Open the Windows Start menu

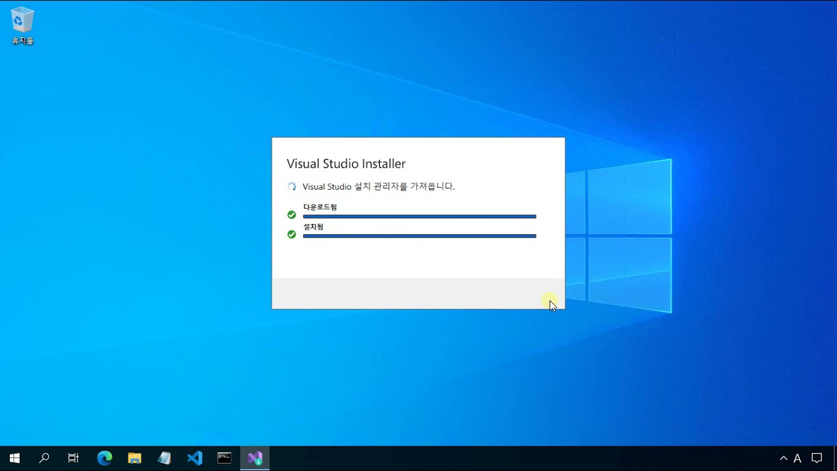14,458
